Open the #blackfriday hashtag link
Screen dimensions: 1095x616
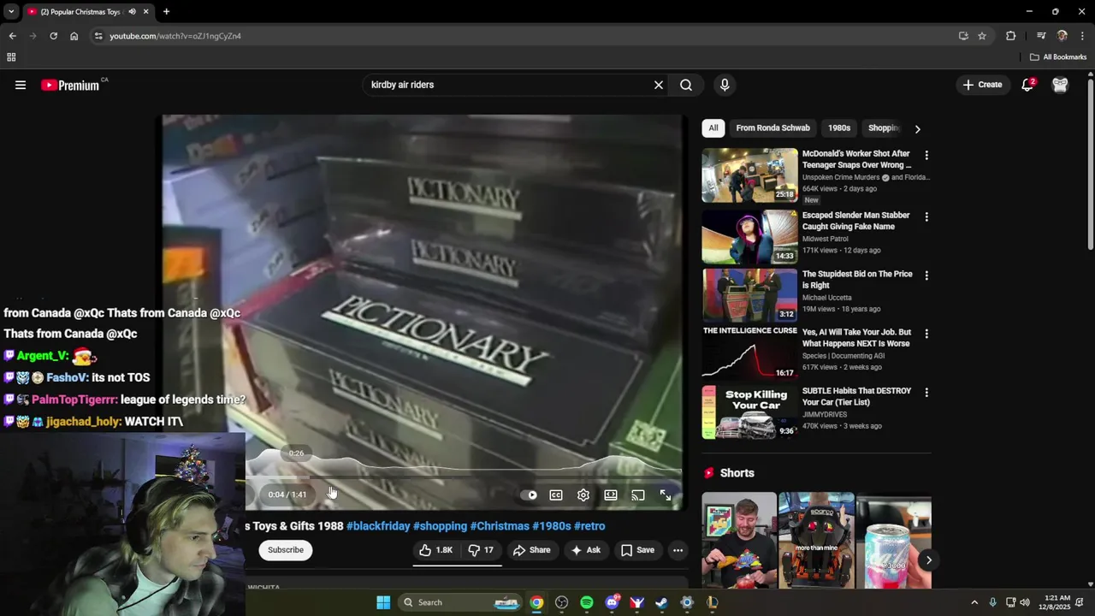click(x=378, y=526)
